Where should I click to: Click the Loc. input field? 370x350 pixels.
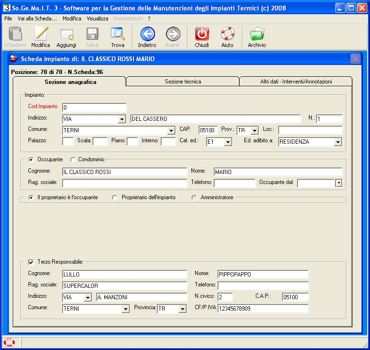(x=310, y=130)
